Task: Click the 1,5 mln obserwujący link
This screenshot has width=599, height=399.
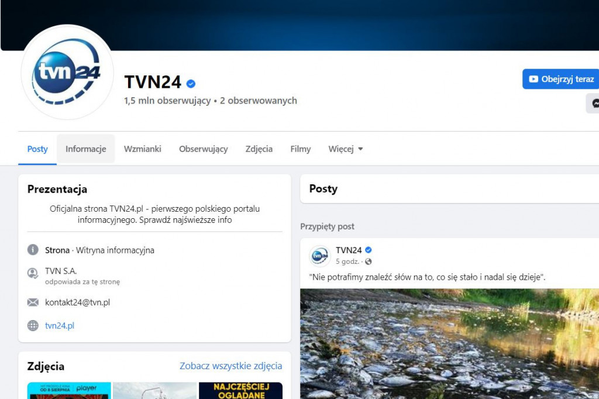Action: point(167,101)
